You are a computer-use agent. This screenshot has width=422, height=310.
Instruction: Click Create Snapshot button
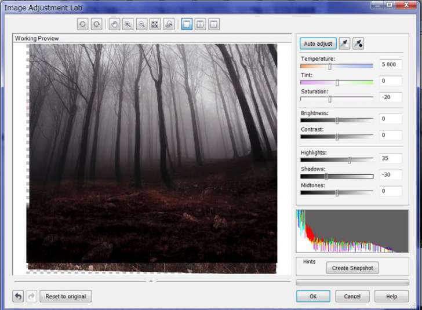352,268
